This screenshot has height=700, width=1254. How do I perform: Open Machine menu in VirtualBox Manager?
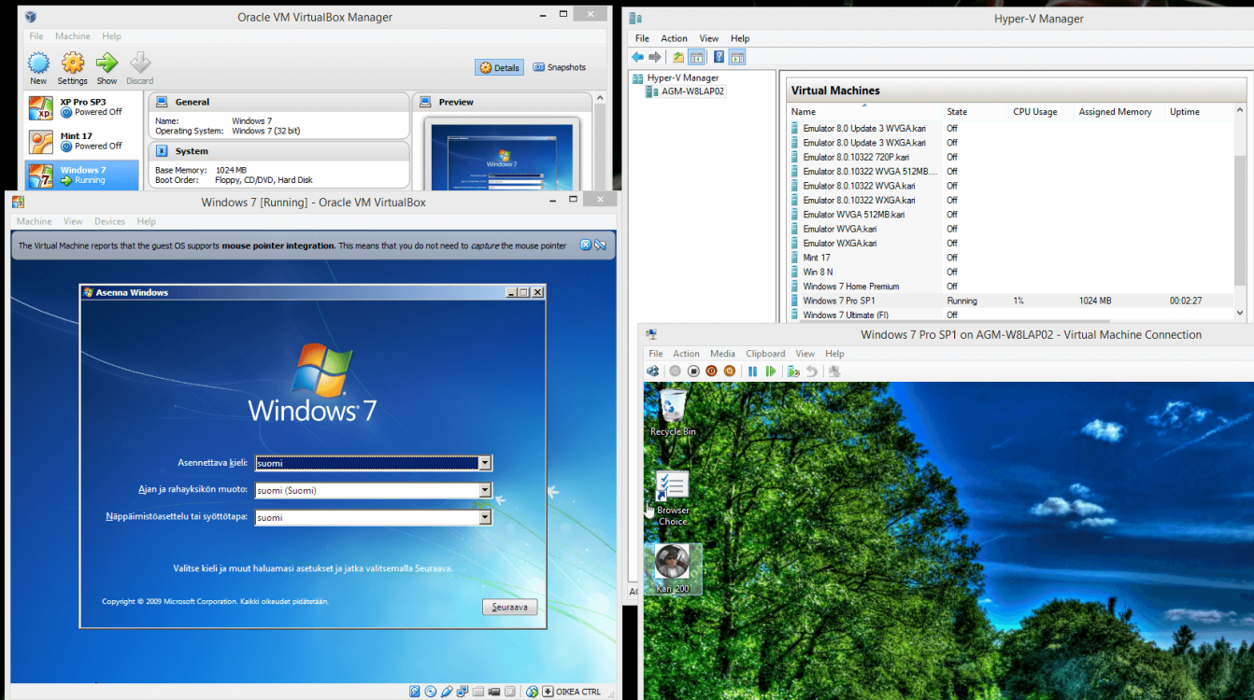click(x=73, y=36)
